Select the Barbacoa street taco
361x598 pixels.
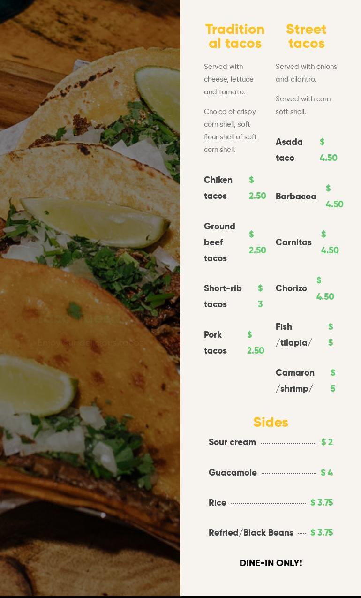(296, 197)
